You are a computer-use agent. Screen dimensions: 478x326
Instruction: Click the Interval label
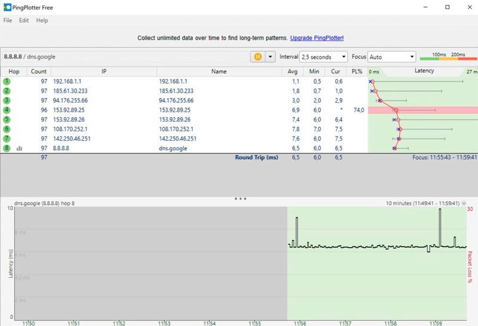click(289, 57)
